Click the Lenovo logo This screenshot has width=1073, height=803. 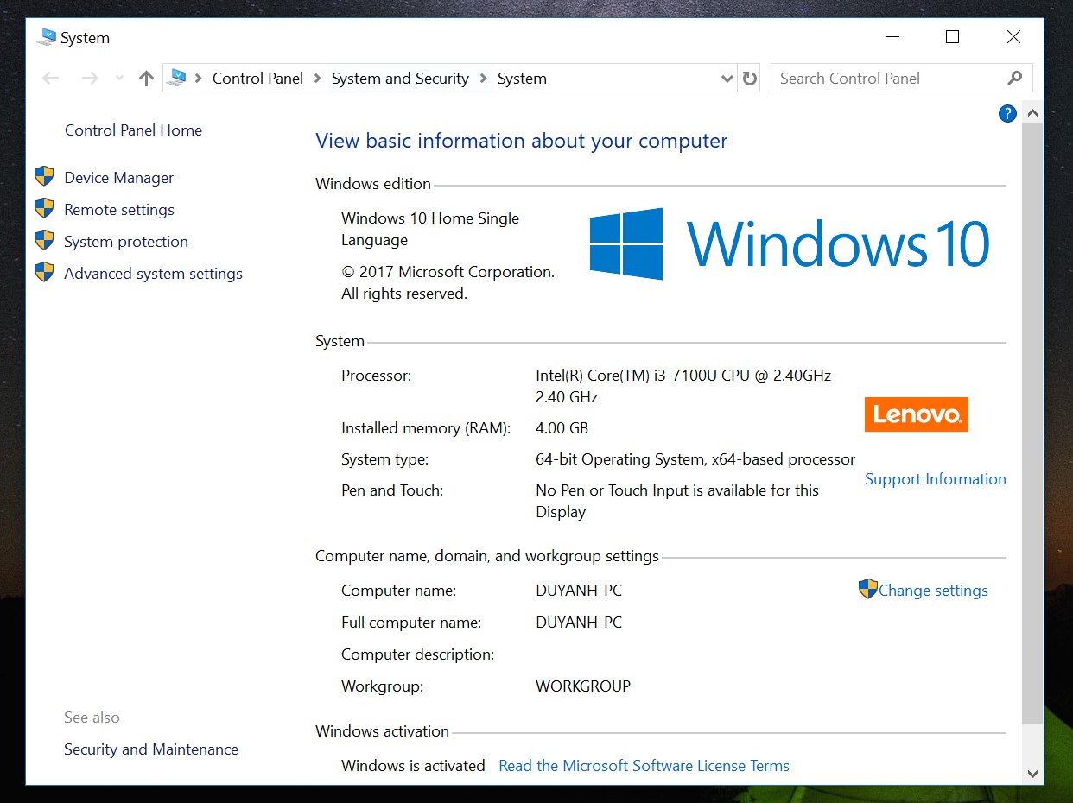coord(917,414)
